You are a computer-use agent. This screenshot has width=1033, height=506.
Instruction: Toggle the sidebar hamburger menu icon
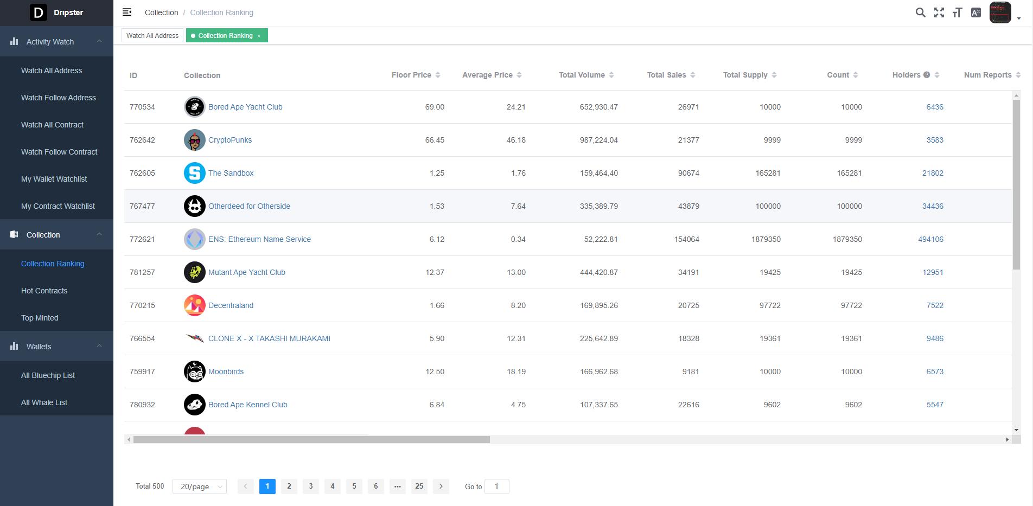[127, 12]
